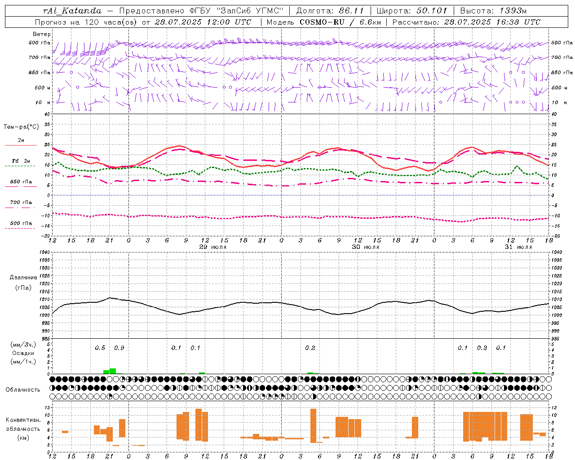Click the 30 июля date label
The image size is (575, 460).
pyautogui.click(x=365, y=247)
